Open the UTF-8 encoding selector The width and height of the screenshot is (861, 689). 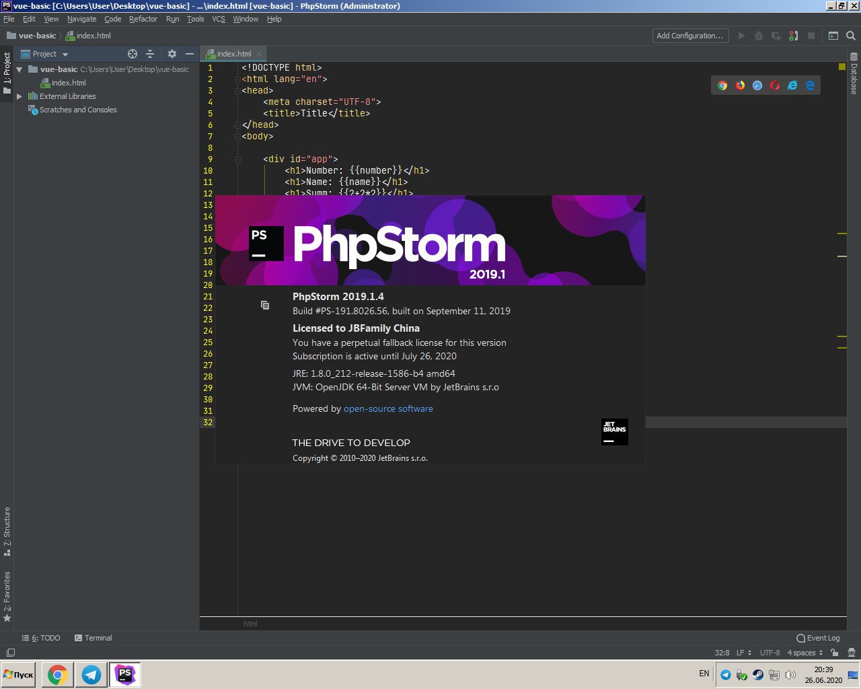coord(770,653)
